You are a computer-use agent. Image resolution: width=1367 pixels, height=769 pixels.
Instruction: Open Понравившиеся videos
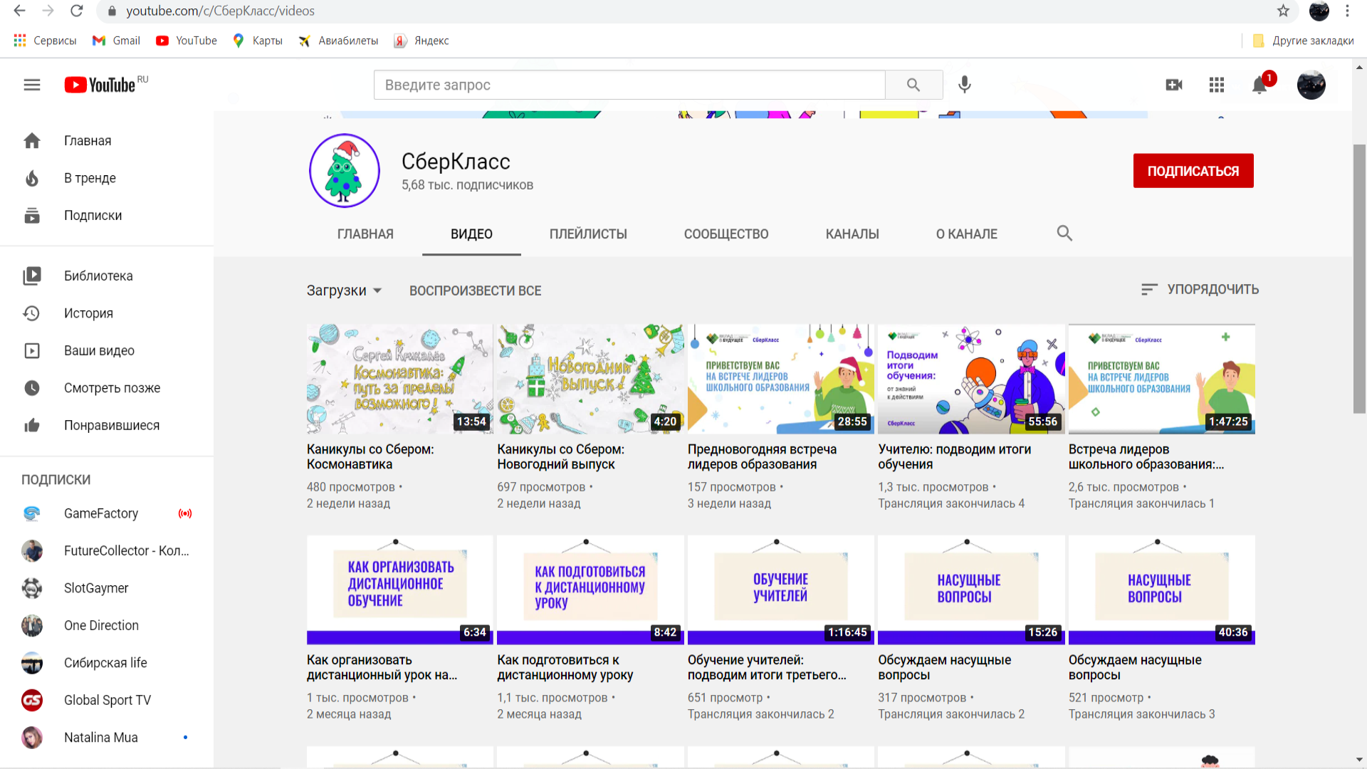point(107,426)
